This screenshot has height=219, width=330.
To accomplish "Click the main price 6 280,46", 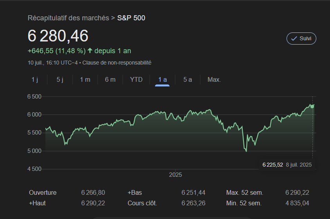I will [x=58, y=36].
